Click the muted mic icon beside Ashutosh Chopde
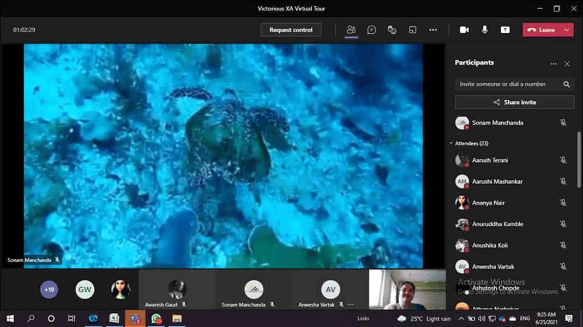The height and width of the screenshot is (327, 583). click(x=563, y=288)
